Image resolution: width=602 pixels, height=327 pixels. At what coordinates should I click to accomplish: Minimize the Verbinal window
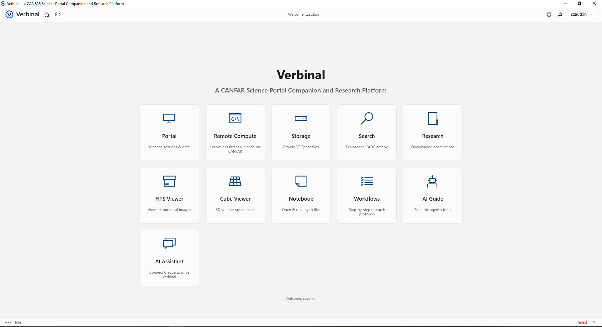(566, 3)
